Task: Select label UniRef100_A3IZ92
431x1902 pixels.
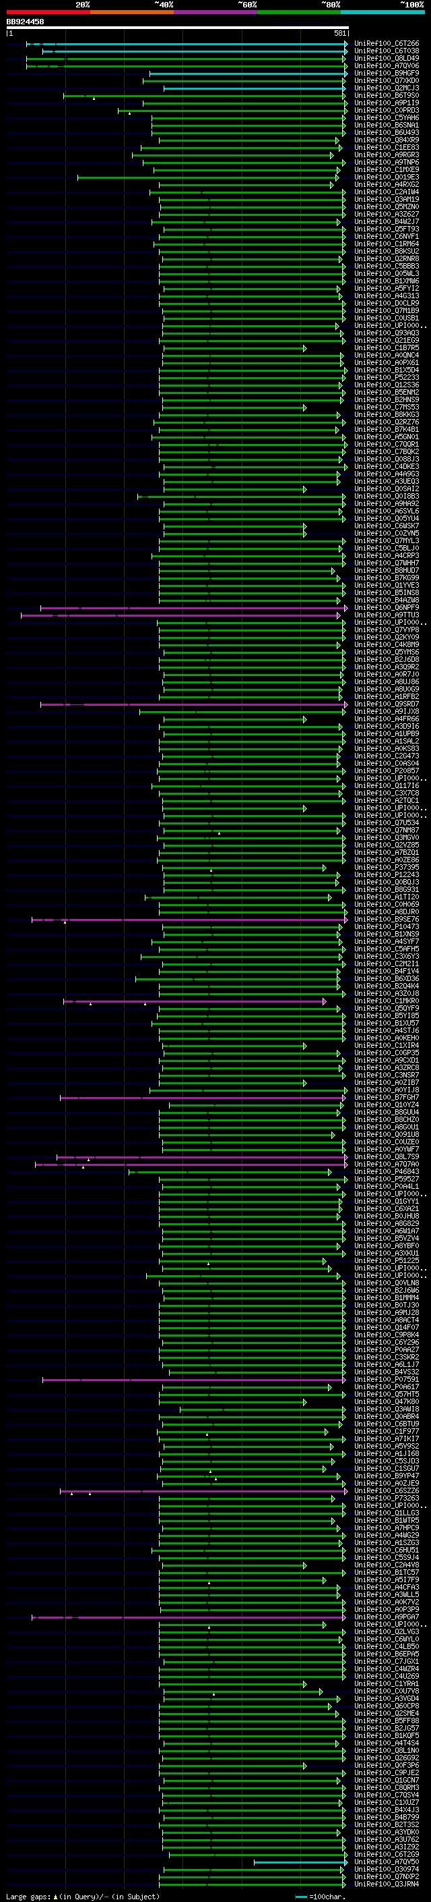Action: click(x=386, y=1847)
